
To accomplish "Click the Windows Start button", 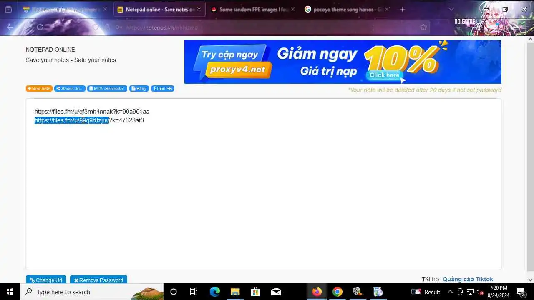I will coord(10,292).
